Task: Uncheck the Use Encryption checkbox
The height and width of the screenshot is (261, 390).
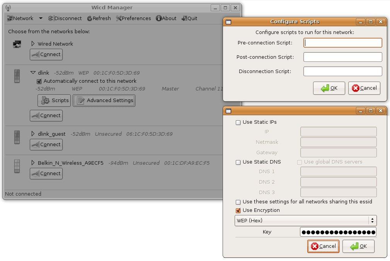Action: (238, 210)
